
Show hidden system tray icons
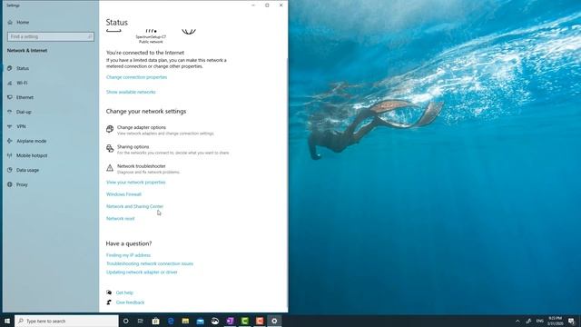click(x=517, y=321)
